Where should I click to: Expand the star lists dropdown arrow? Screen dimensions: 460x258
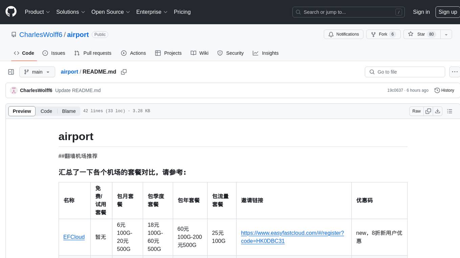446,34
